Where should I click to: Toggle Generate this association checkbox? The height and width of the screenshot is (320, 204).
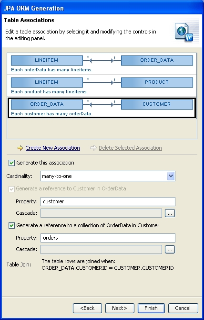11,163
